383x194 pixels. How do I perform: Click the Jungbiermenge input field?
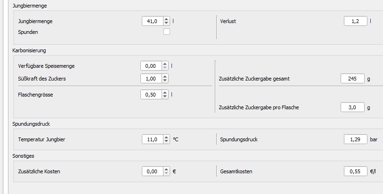152,21
